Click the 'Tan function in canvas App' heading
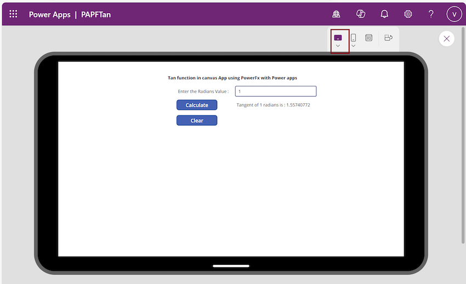The width and height of the screenshot is (466, 284). 232,78
